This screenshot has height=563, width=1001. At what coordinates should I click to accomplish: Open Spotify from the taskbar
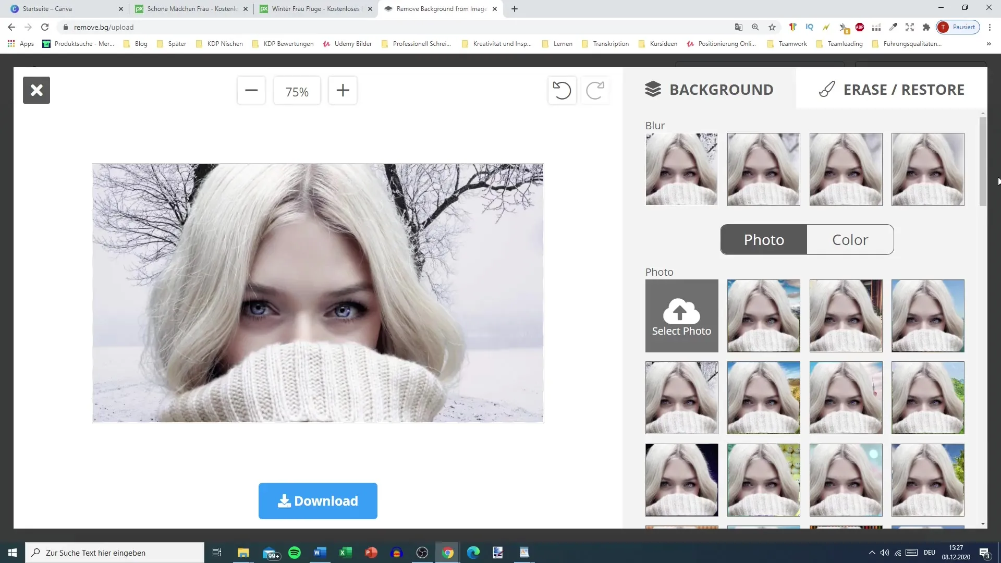click(295, 553)
